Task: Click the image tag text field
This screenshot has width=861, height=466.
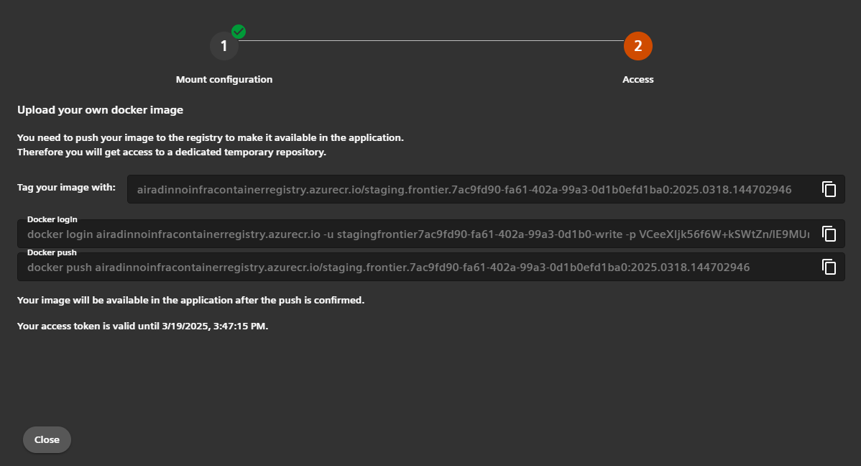Action: tap(464, 190)
